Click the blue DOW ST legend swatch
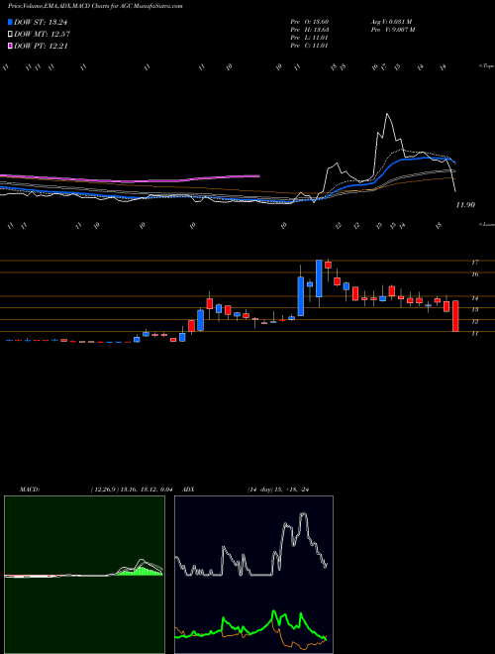The height and width of the screenshot is (654, 495). pos(10,22)
